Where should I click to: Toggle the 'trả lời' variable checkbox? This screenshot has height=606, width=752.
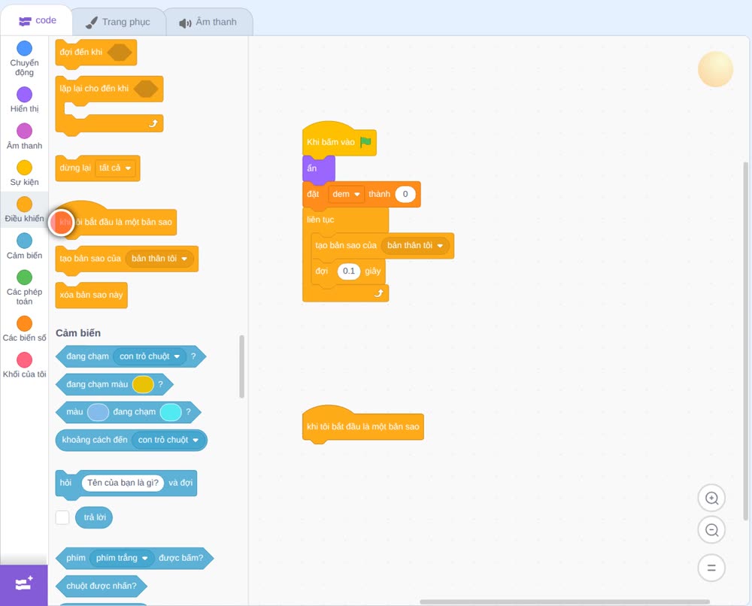(62, 517)
